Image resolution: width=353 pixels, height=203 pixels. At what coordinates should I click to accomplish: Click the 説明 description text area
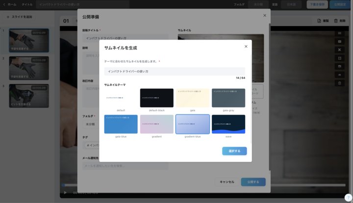(x=91, y=63)
